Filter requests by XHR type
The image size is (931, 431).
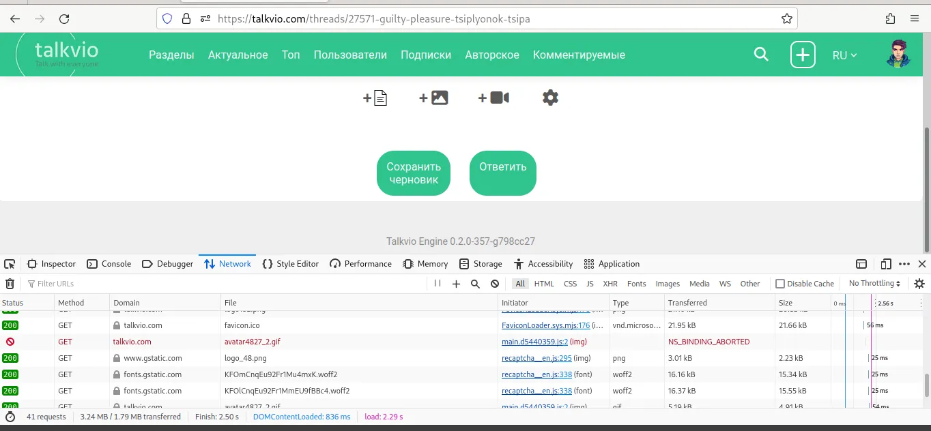[610, 284]
